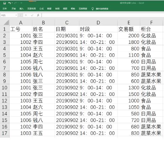Select column E header
Image resolution: width=164 pixels, height=141 pixels.
(x=129, y=22)
